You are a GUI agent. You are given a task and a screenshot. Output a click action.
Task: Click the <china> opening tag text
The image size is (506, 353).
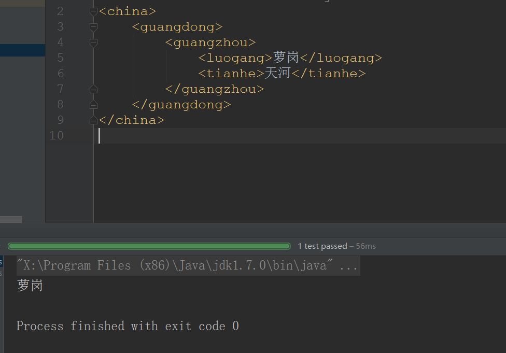(x=128, y=11)
